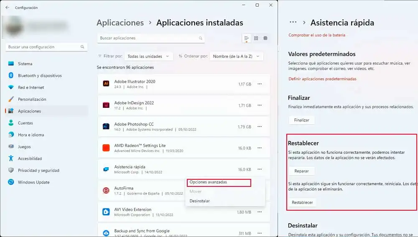Viewport: 418px width, 237px height.
Task: Click the breadcrumb ellipsis in Asistencia rápida panel
Action: click(293, 23)
